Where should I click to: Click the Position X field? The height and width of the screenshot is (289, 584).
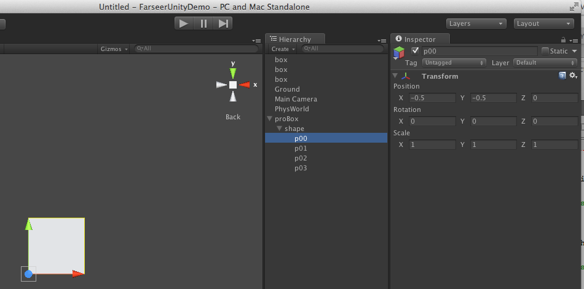[432, 98]
